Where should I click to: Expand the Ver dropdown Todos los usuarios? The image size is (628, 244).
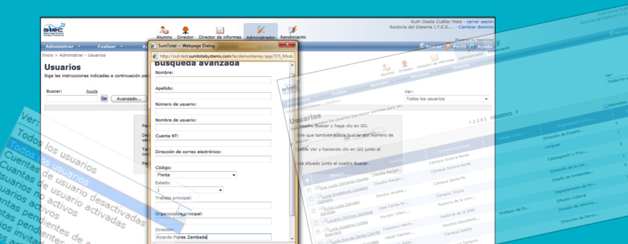pyautogui.click(x=446, y=98)
